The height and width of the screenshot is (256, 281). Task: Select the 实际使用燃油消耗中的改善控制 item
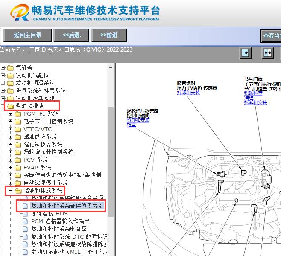[62, 175]
